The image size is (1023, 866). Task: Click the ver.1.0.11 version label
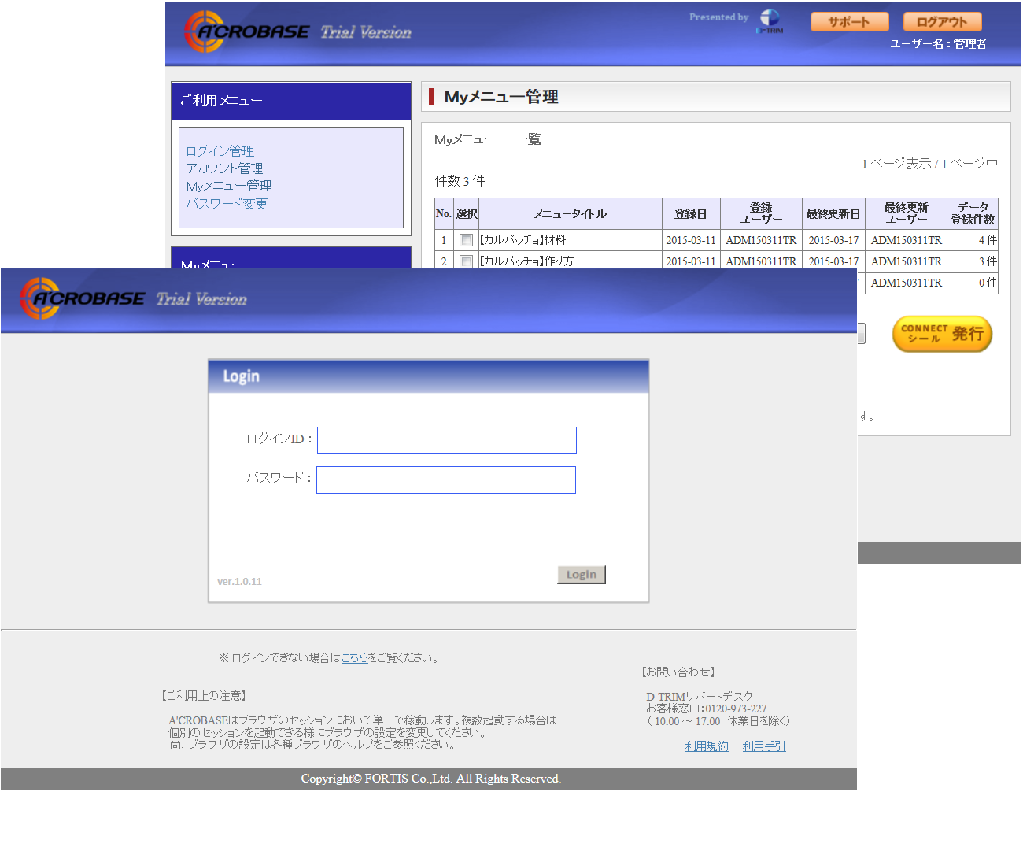tap(239, 582)
